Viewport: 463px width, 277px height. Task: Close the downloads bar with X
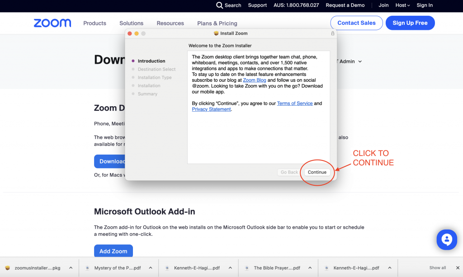(458, 268)
